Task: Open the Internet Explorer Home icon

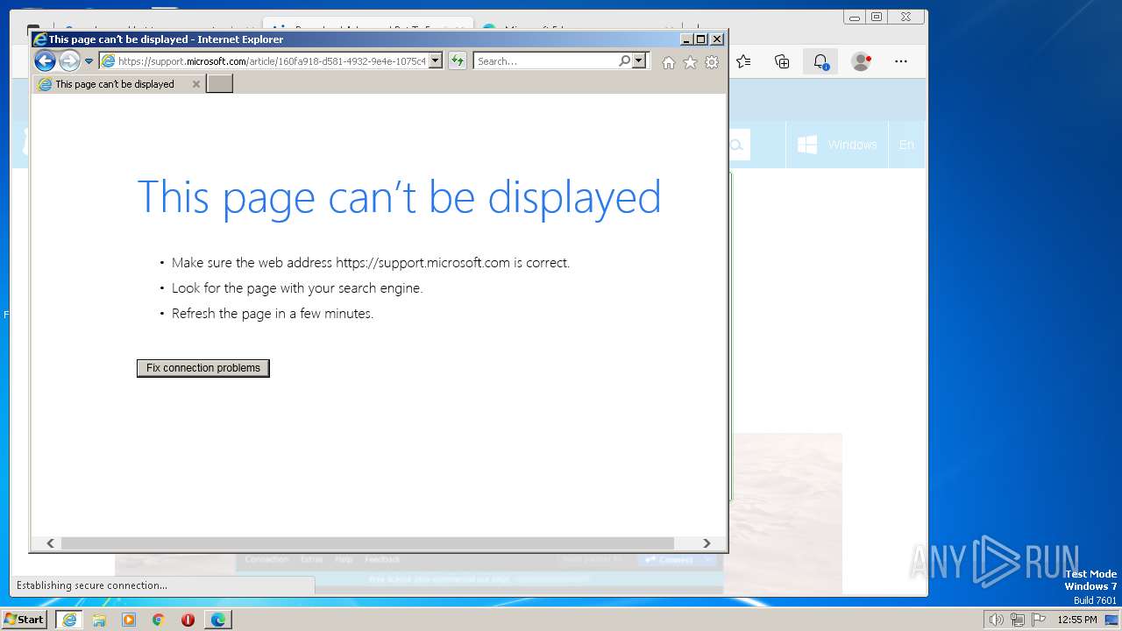Action: click(669, 62)
